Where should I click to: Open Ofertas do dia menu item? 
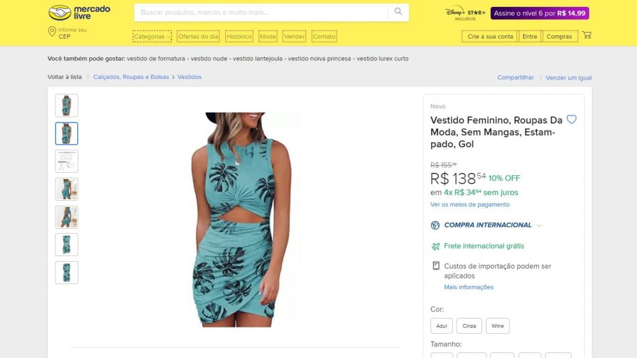tap(198, 37)
